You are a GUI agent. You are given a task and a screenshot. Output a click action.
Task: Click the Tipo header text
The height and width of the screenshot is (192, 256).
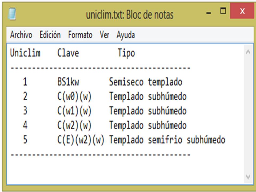(126, 53)
